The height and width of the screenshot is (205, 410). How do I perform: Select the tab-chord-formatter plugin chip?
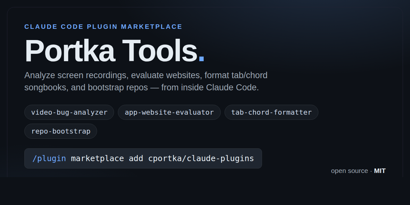tap(271, 112)
